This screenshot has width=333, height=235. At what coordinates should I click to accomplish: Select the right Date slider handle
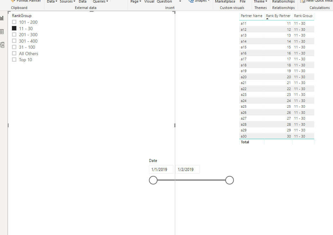[230, 180]
